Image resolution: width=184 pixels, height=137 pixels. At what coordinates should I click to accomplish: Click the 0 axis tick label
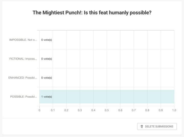[x=39, y=110]
